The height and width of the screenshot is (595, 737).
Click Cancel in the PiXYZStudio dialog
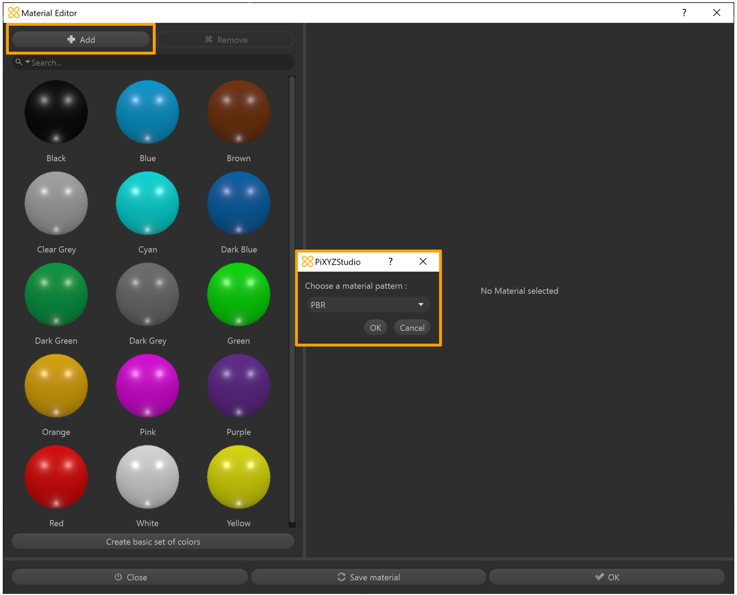[x=412, y=328]
